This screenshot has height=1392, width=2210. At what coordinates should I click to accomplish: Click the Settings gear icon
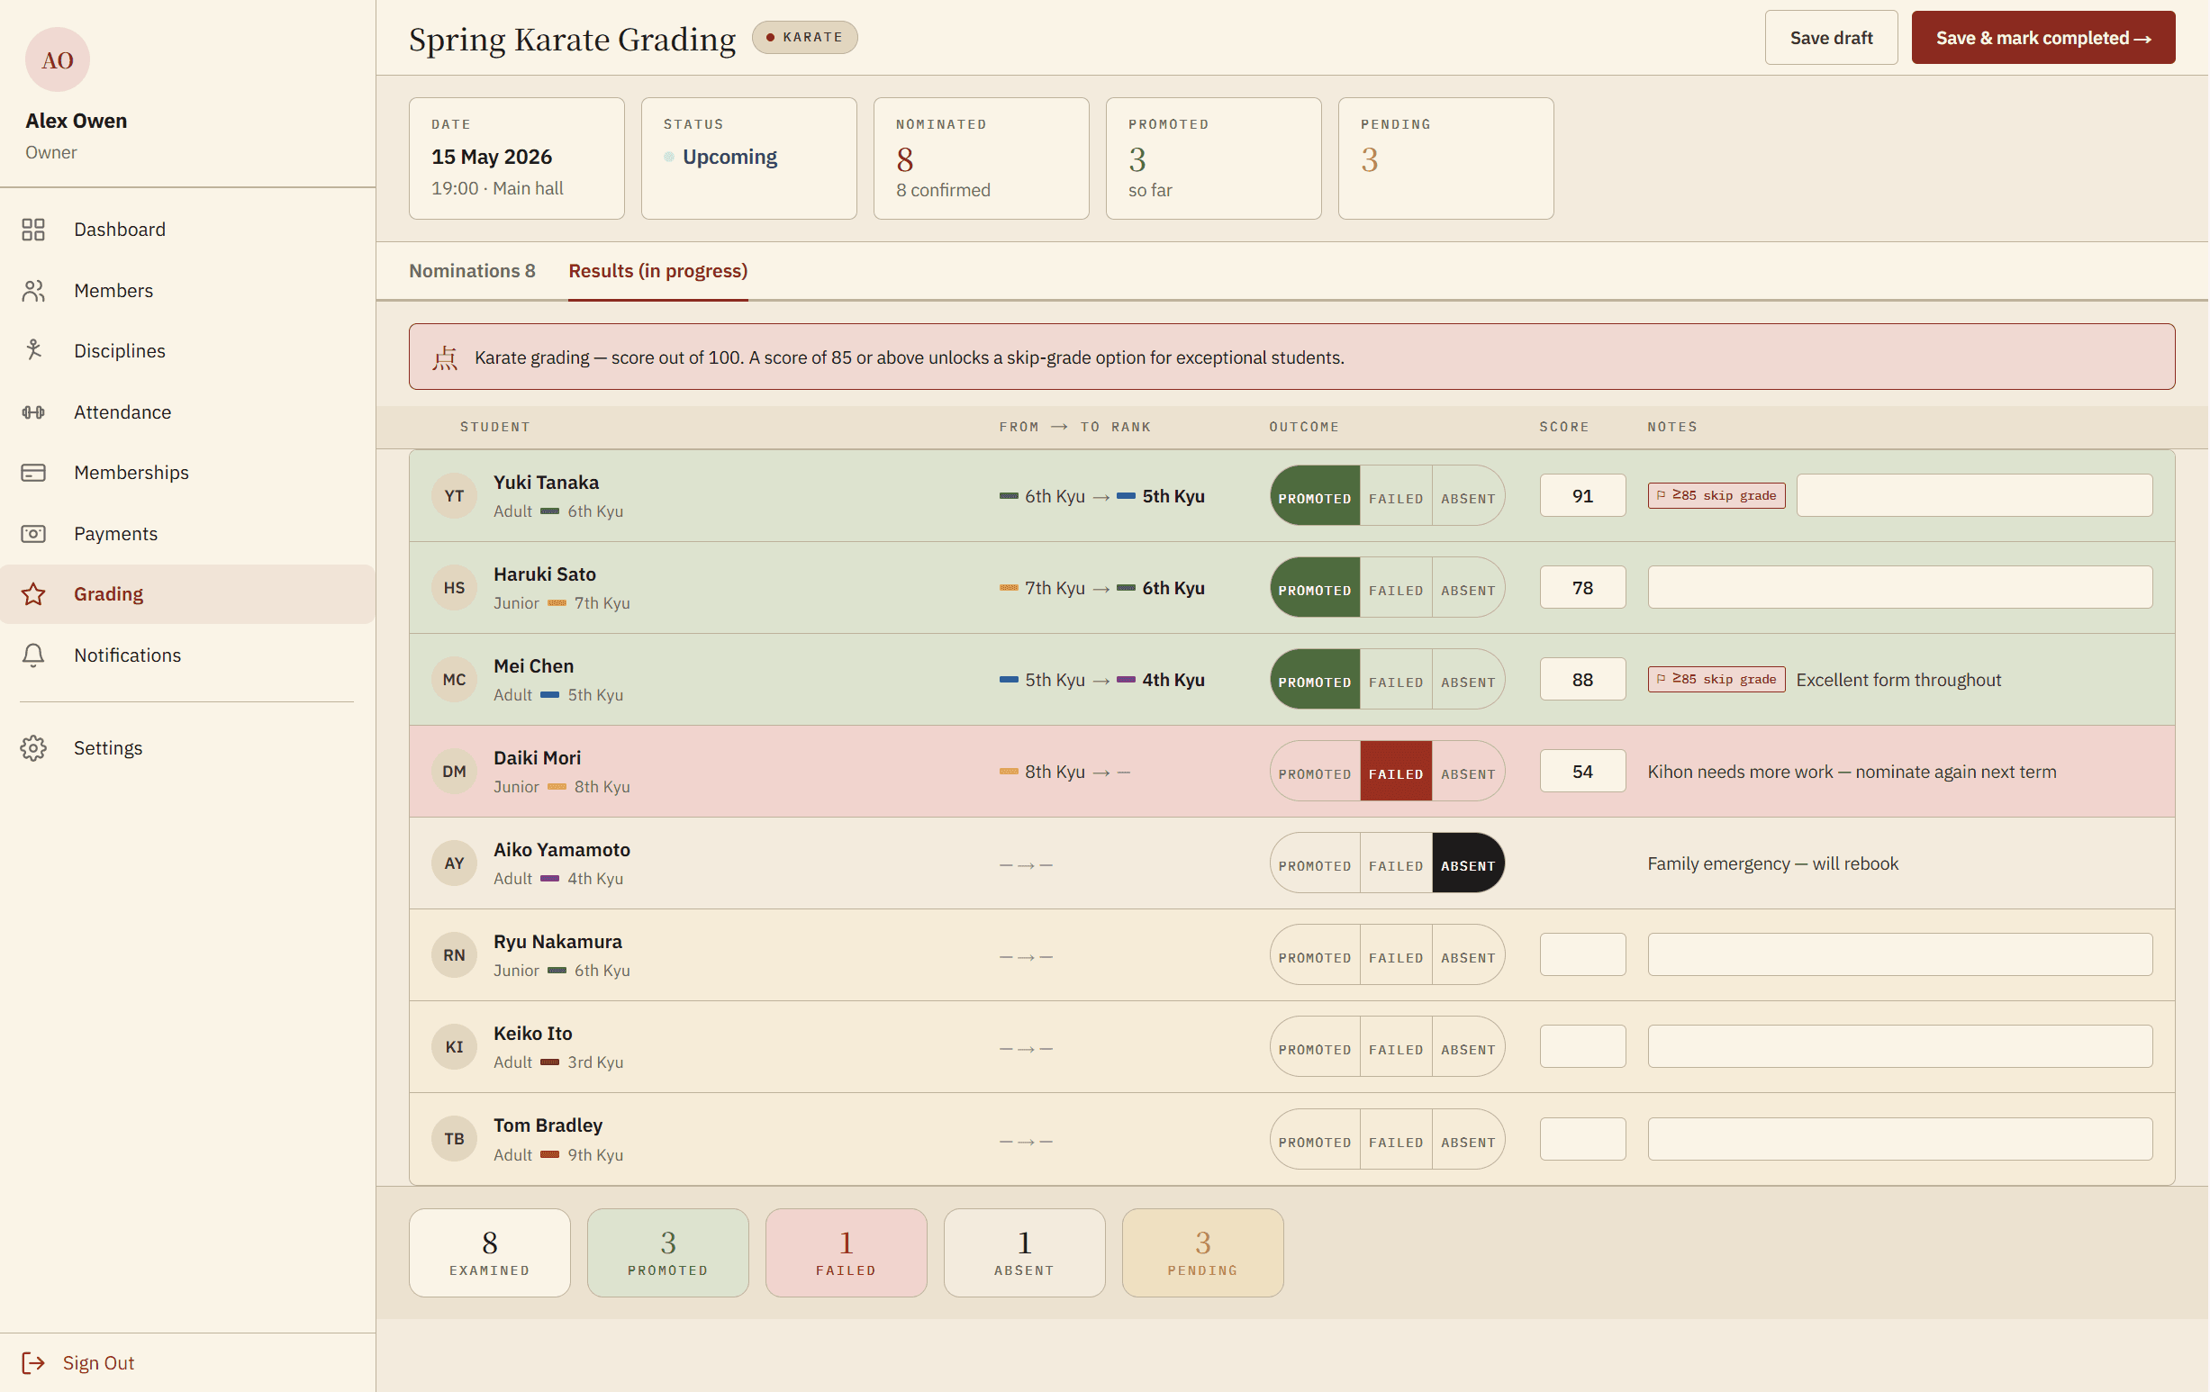pyautogui.click(x=33, y=748)
